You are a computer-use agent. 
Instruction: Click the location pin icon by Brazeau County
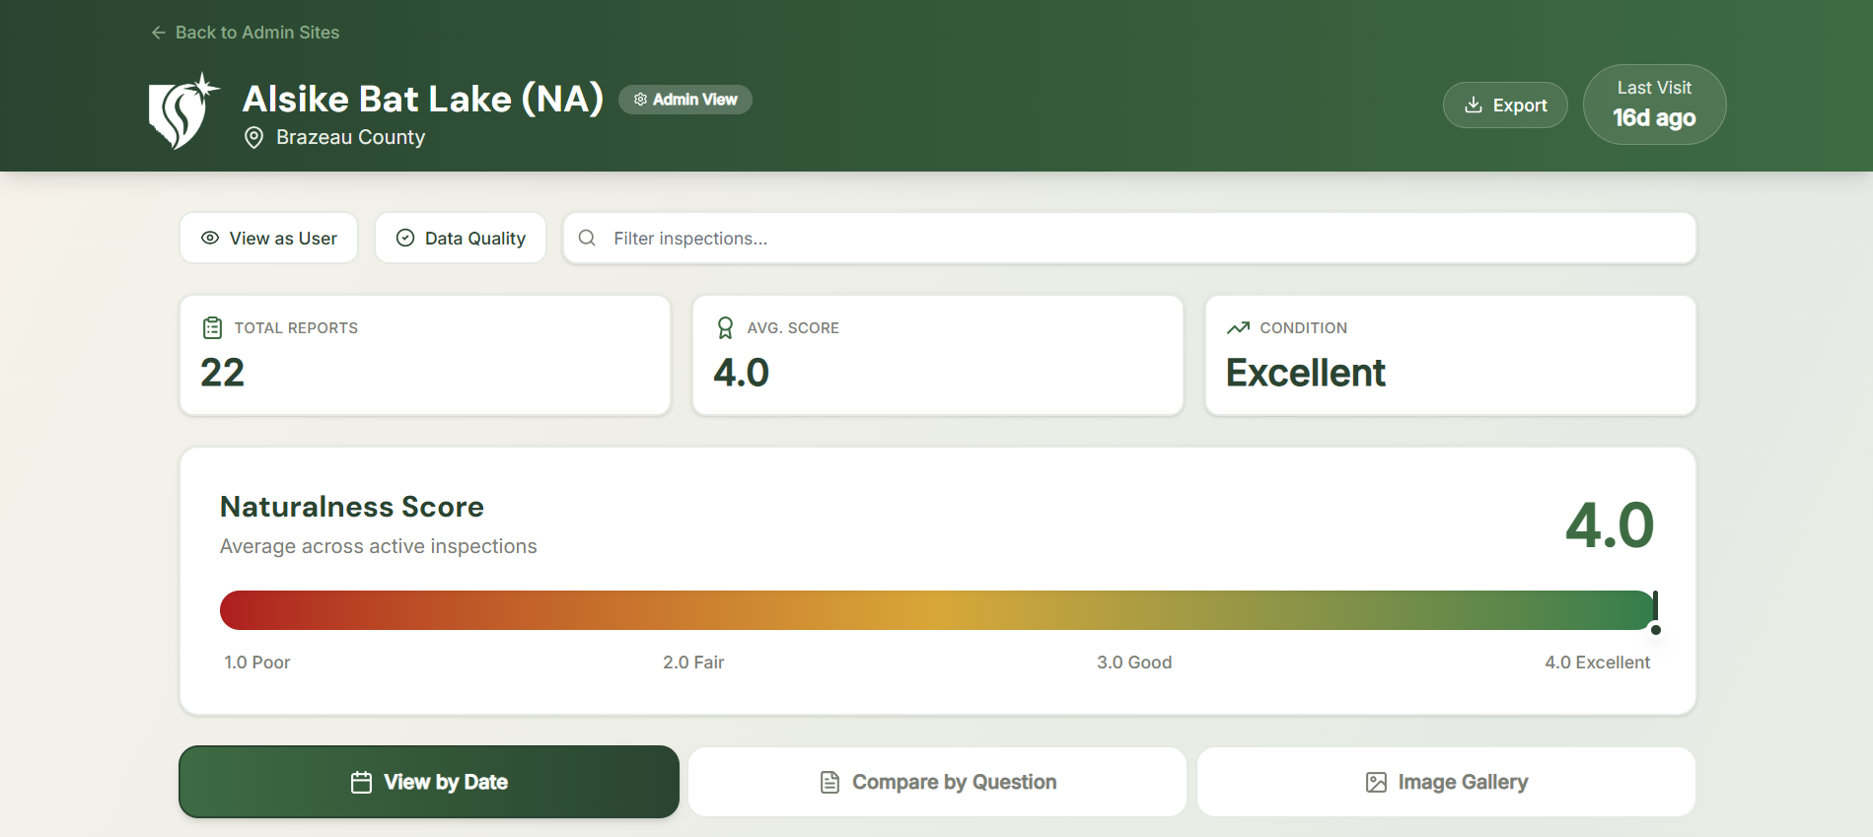tap(253, 138)
